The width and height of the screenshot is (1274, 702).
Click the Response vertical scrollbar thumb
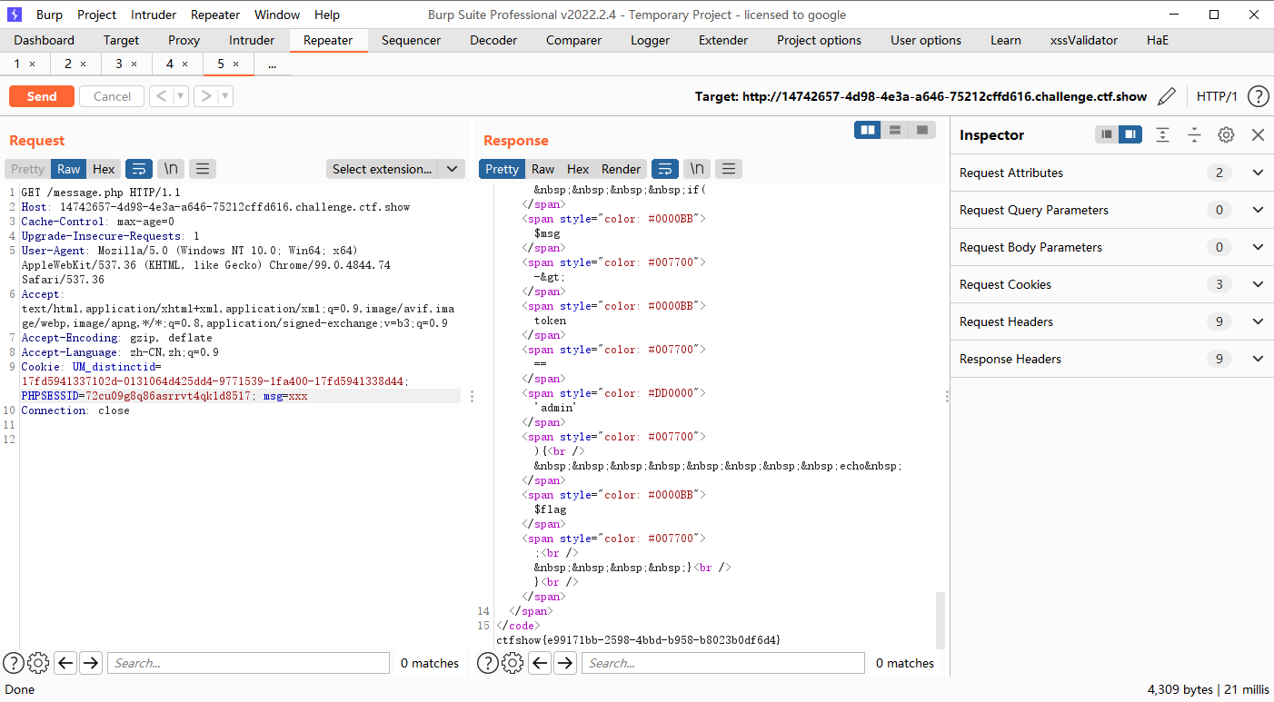coord(941,619)
